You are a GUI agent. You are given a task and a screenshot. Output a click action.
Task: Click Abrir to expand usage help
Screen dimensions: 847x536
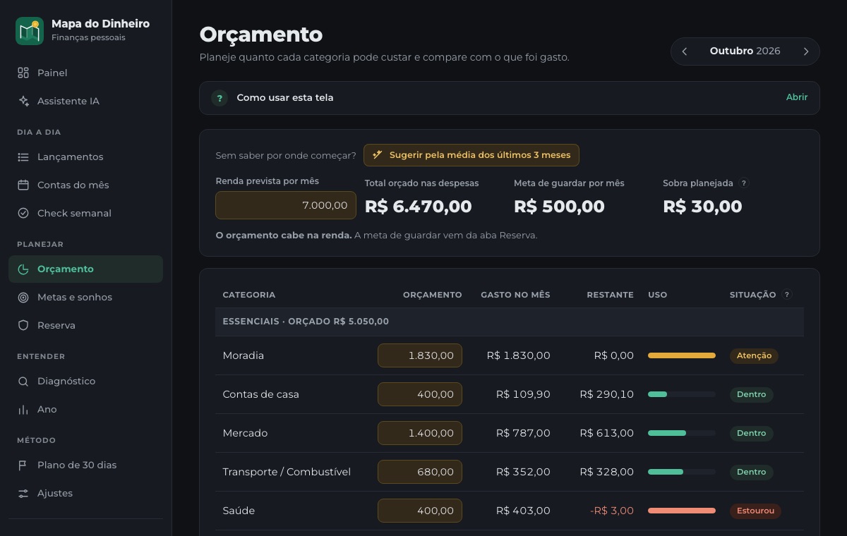796,97
